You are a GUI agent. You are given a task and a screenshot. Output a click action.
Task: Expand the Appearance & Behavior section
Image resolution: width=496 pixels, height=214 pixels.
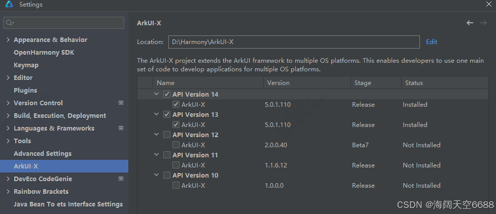point(8,40)
